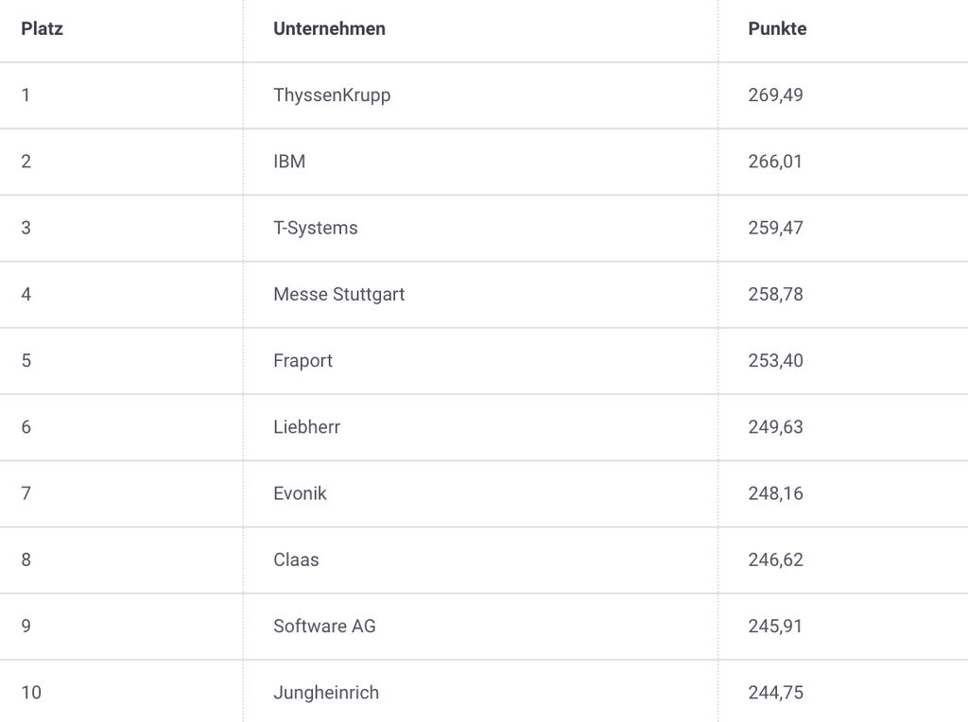Click the Jungheinrich table entry

326,693
